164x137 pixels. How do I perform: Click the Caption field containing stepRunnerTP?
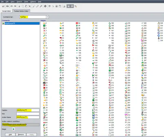tap(28, 110)
